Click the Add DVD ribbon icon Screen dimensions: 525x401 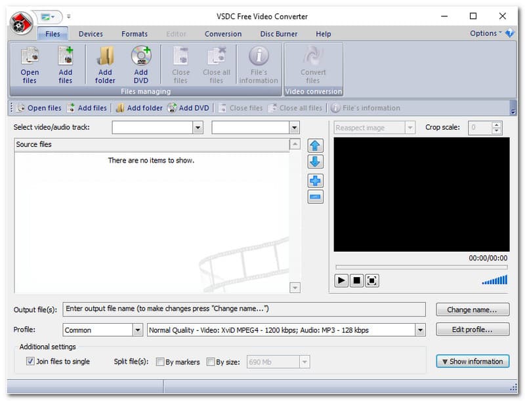(x=141, y=65)
